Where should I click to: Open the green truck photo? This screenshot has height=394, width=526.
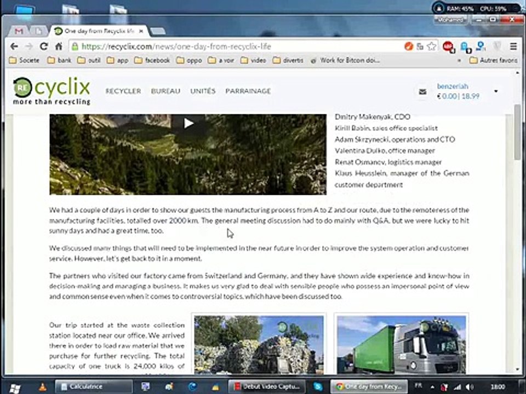click(401, 344)
